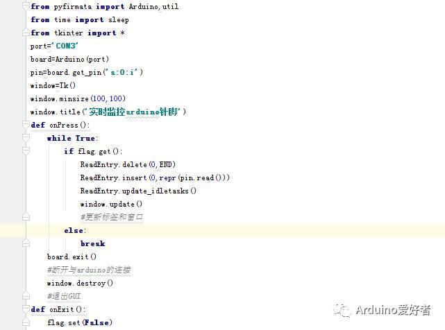445x330 pixels.
Task: Click the 'window.update()' line
Action: click(x=111, y=204)
